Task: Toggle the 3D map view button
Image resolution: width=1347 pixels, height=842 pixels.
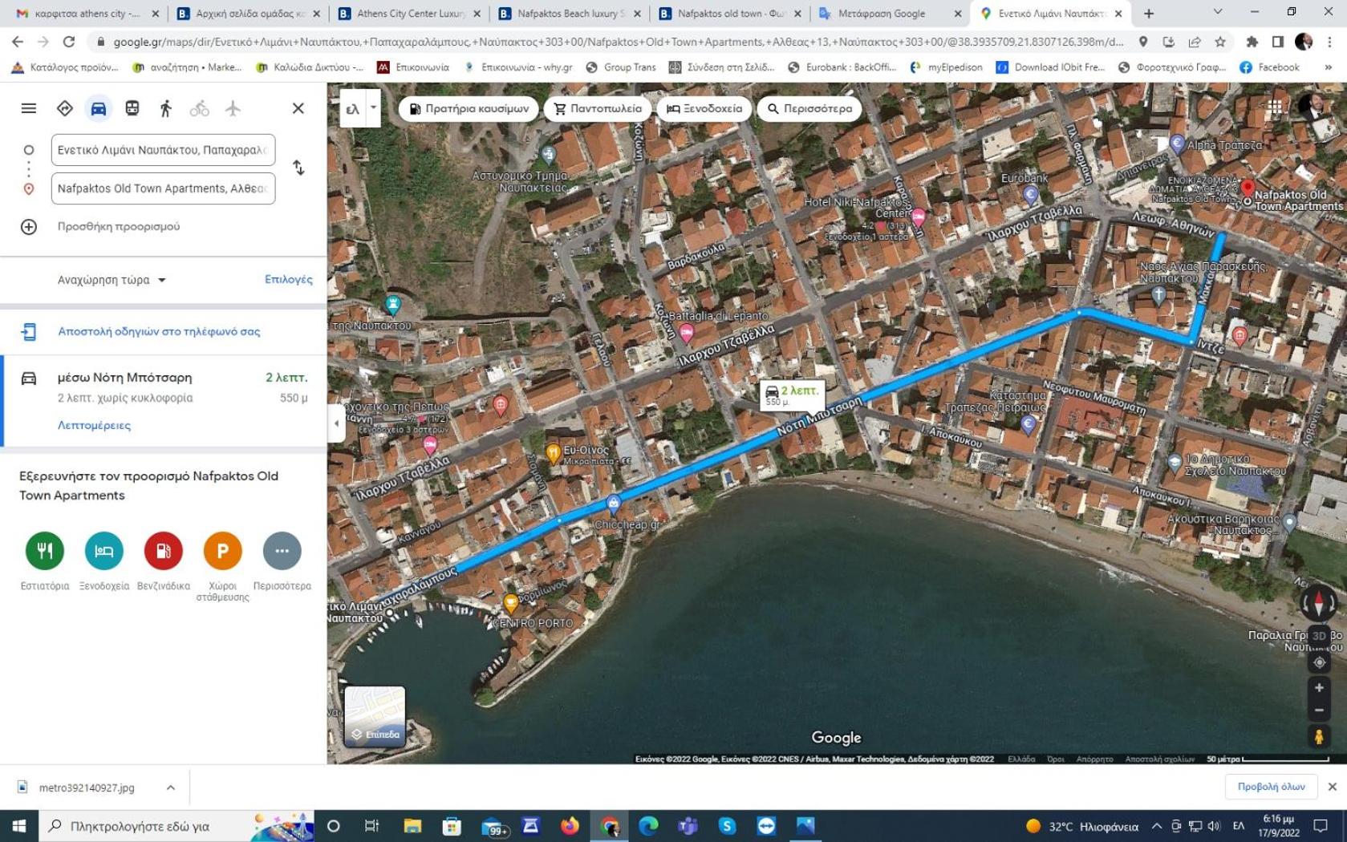Action: (1319, 636)
